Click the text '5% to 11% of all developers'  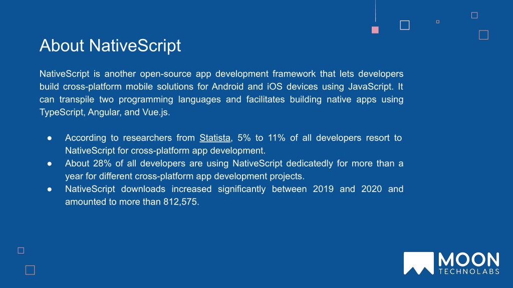tap(300, 138)
